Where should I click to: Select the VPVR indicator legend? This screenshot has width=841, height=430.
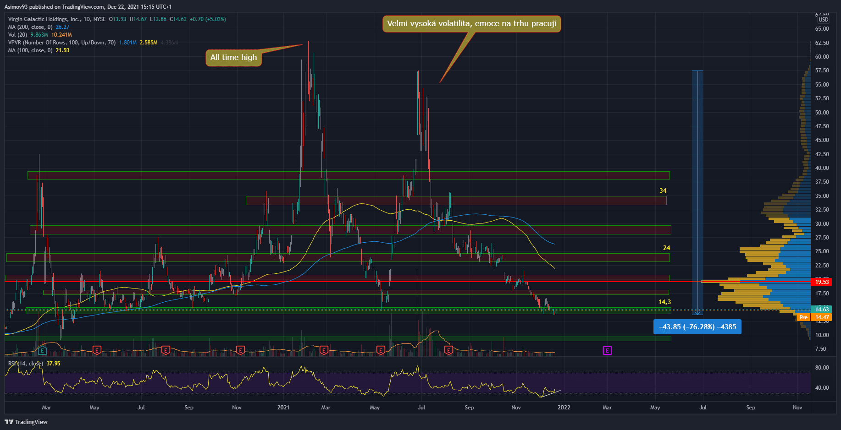coord(62,43)
